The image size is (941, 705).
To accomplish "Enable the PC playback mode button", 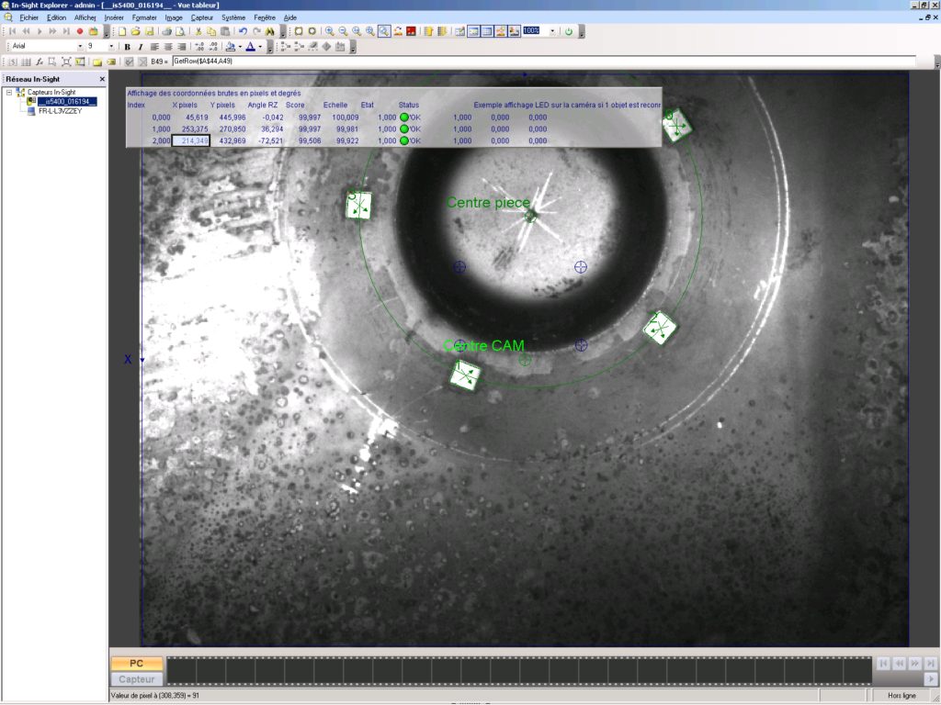I will pos(136,663).
